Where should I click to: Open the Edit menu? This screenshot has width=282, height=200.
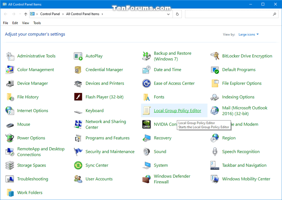tap(15, 23)
